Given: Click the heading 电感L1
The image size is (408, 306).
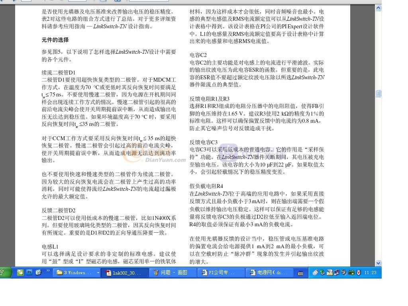Looking at the screenshot, I should coord(50,246).
